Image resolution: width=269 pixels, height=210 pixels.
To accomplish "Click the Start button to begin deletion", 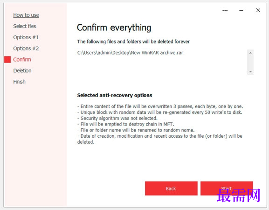I will [227, 189].
